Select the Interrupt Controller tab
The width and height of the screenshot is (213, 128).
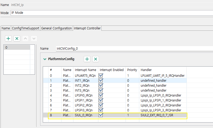click(87, 28)
